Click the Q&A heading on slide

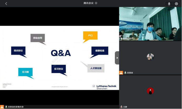61,53
